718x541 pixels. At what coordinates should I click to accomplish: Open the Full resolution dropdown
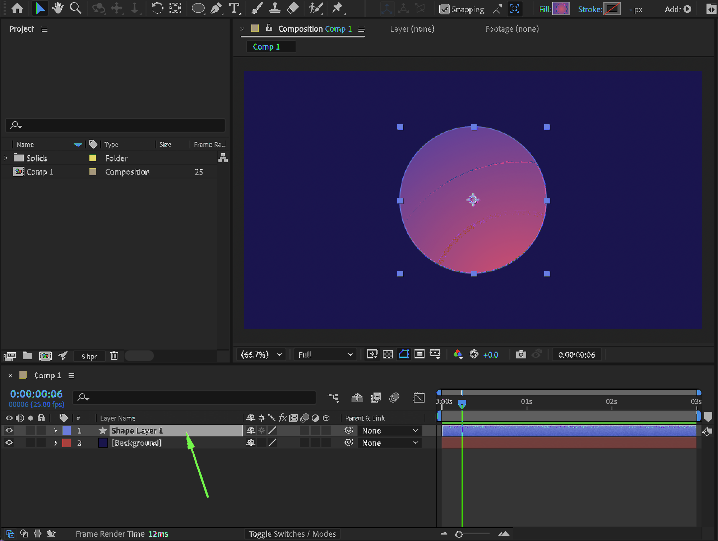[325, 354]
